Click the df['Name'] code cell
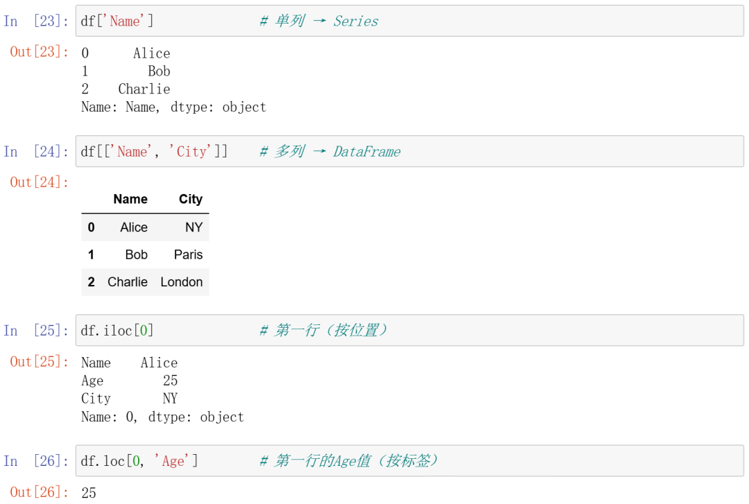 point(409,21)
